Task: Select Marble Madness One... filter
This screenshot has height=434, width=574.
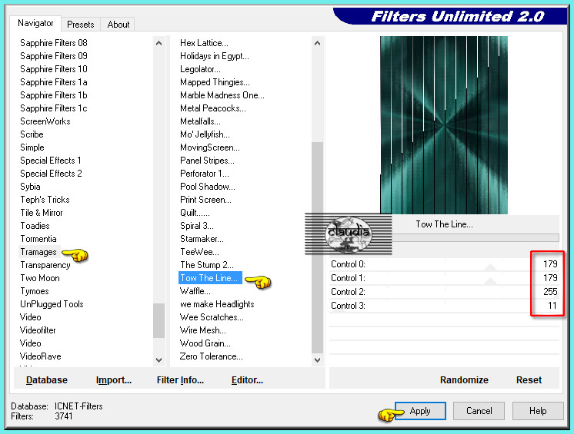Action: coord(222,95)
